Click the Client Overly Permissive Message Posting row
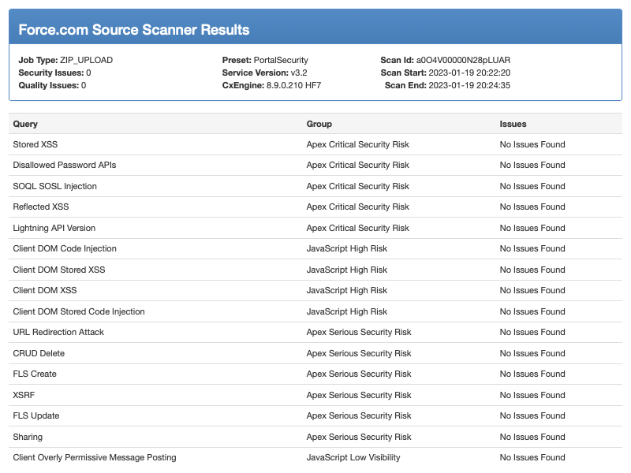This screenshot has height=473, width=631. pyautogui.click(x=315, y=458)
